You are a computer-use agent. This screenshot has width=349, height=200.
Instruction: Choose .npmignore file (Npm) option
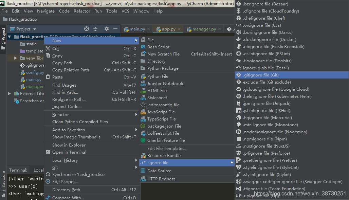(292, 139)
